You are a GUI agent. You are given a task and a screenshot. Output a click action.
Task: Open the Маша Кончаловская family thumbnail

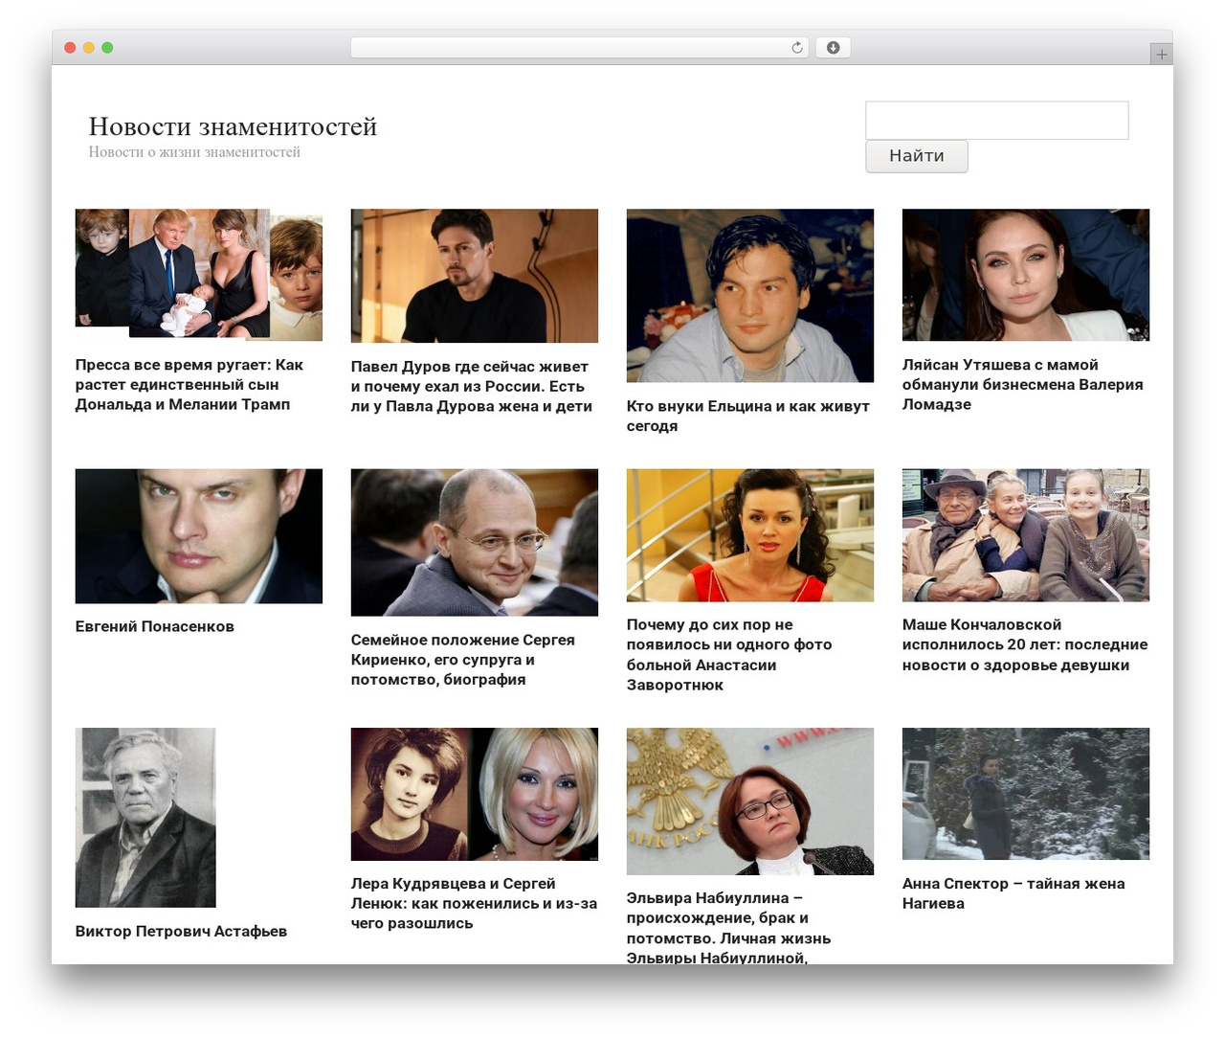pyautogui.click(x=1026, y=535)
